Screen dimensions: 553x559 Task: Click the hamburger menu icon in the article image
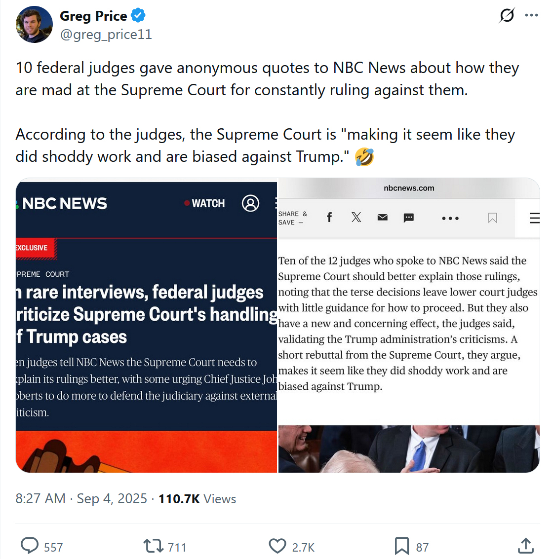click(534, 218)
